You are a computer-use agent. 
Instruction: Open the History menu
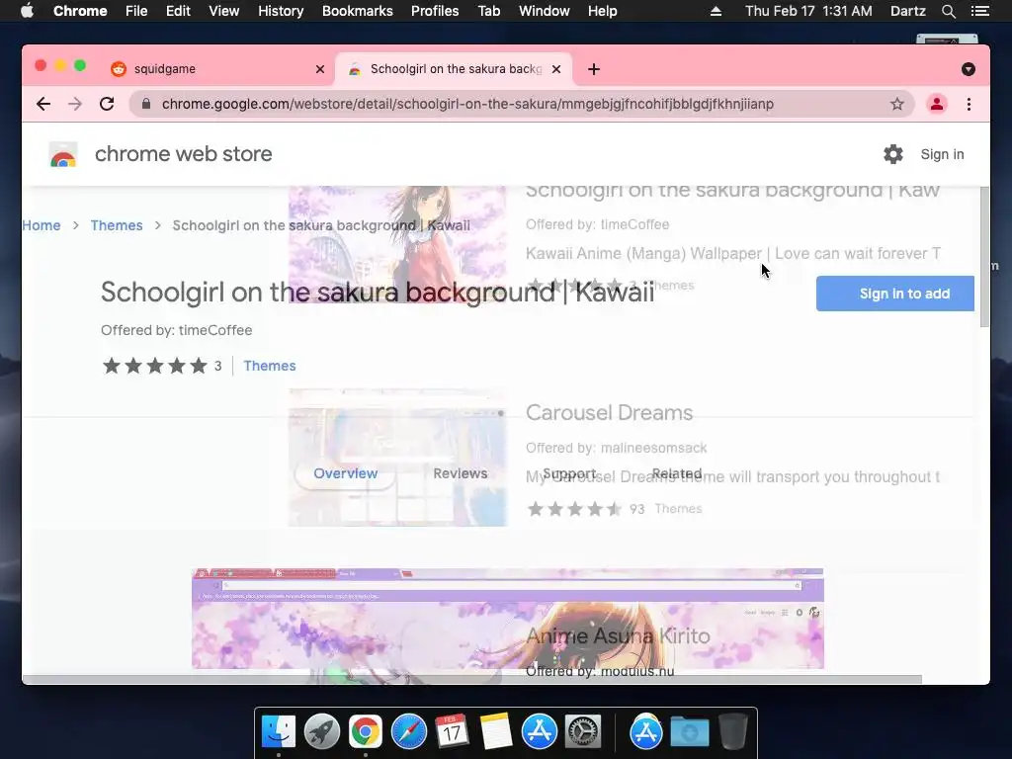pos(281,11)
